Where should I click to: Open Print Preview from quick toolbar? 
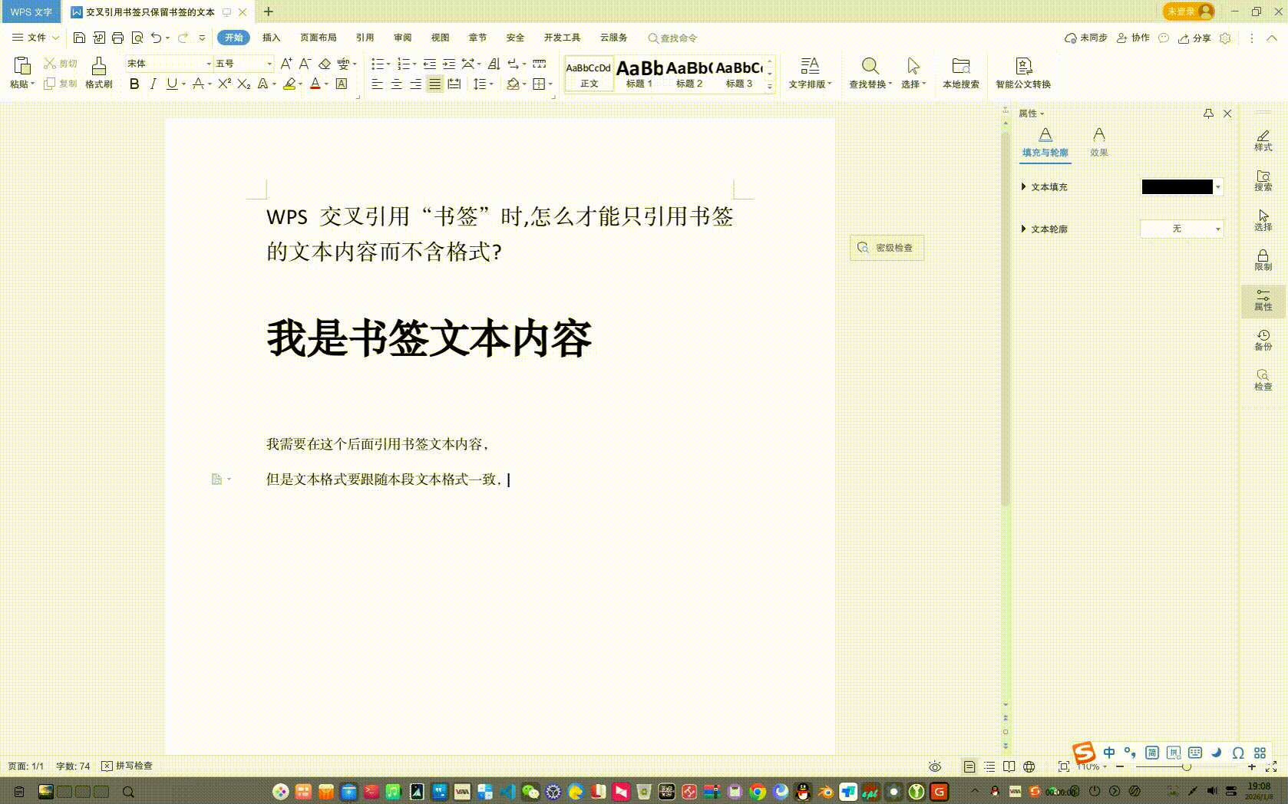(137, 38)
